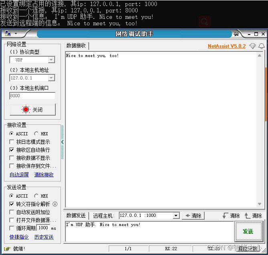The image size is (268, 255).
Task: Click the 循环周期 1000 ms field
Action: 43,228
